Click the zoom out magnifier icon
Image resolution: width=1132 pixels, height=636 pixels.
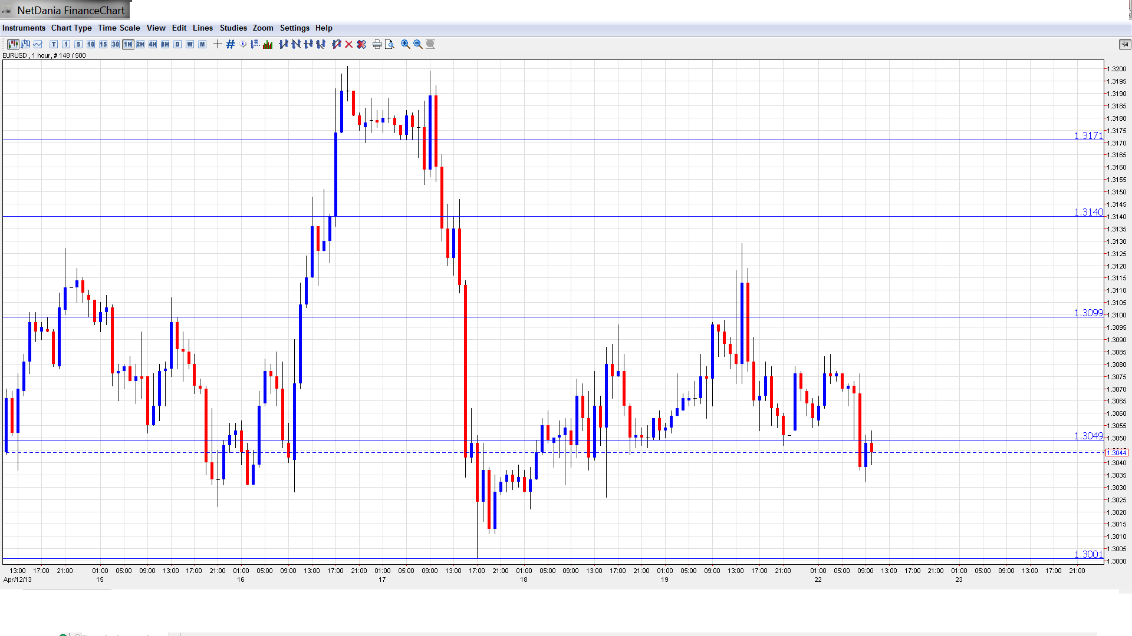pos(418,44)
